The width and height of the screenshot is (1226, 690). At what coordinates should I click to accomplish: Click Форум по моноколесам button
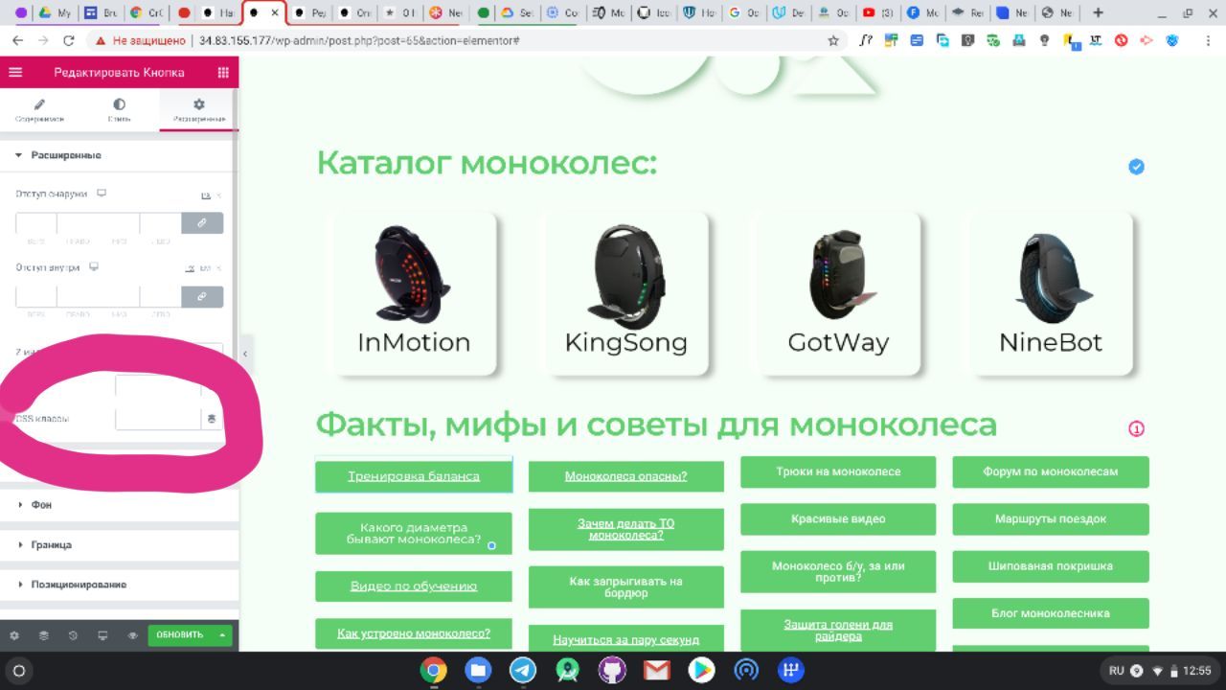pos(1051,471)
